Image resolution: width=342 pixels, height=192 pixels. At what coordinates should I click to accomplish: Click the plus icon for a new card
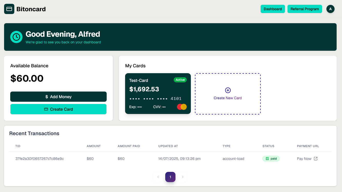228,90
